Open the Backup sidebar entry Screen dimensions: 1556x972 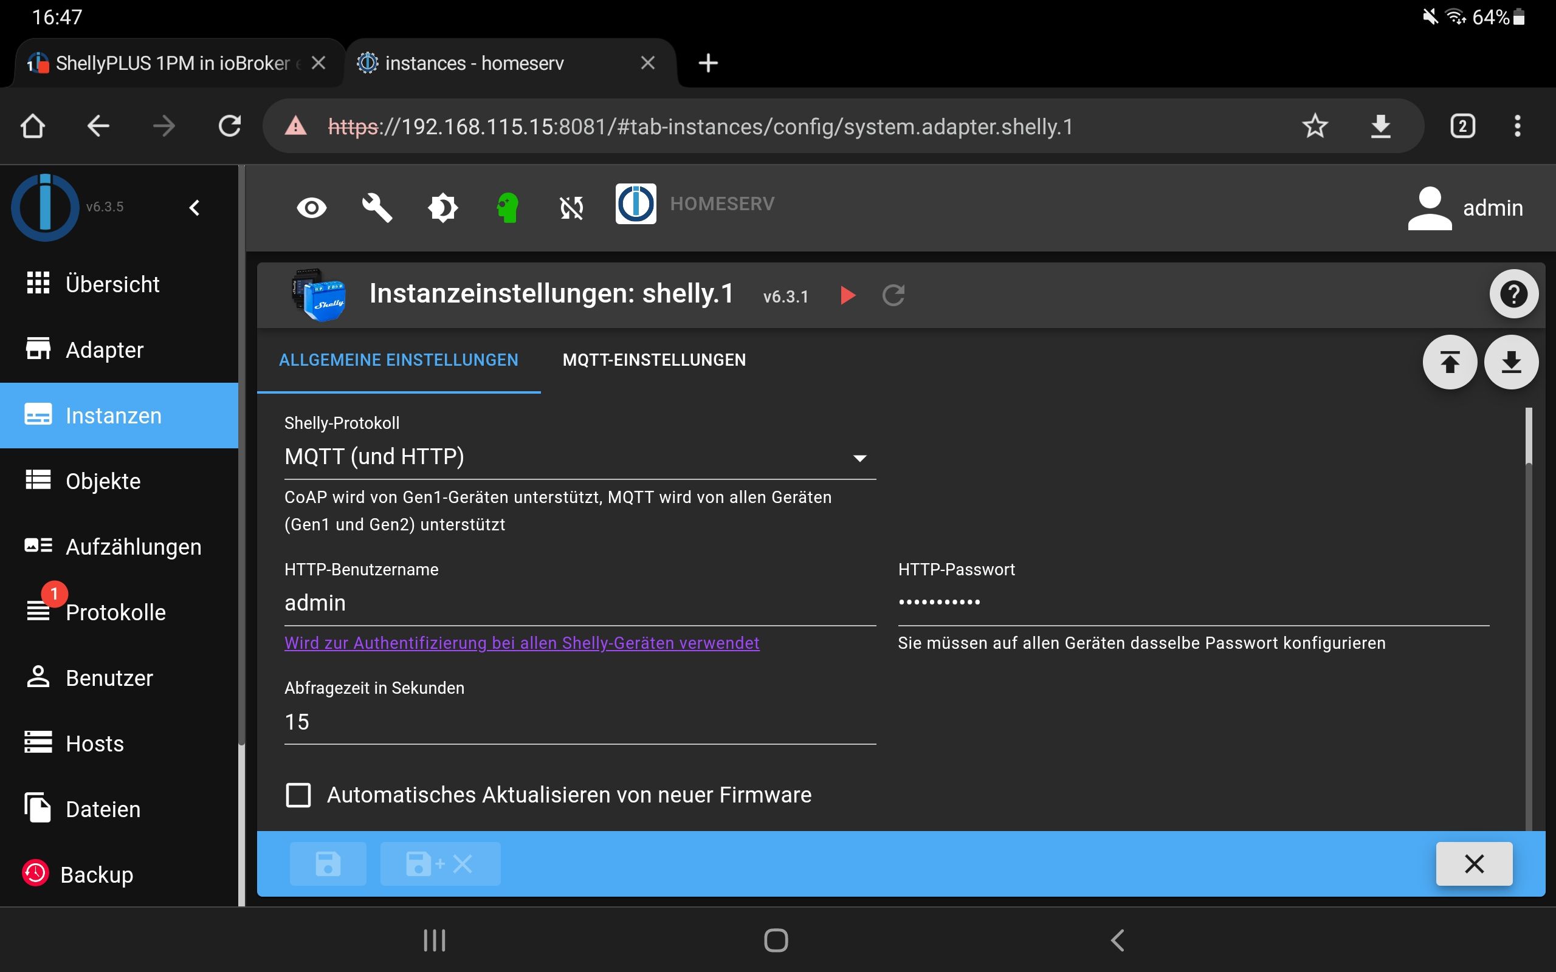(119, 874)
